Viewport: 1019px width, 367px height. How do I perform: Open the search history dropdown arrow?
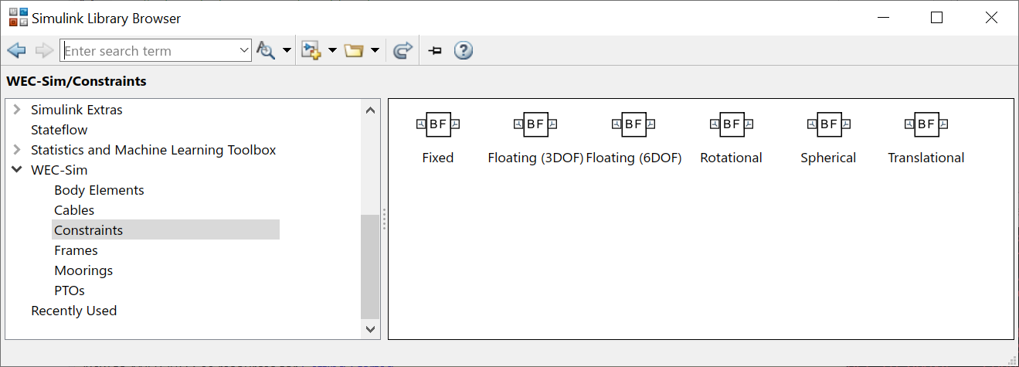click(243, 51)
